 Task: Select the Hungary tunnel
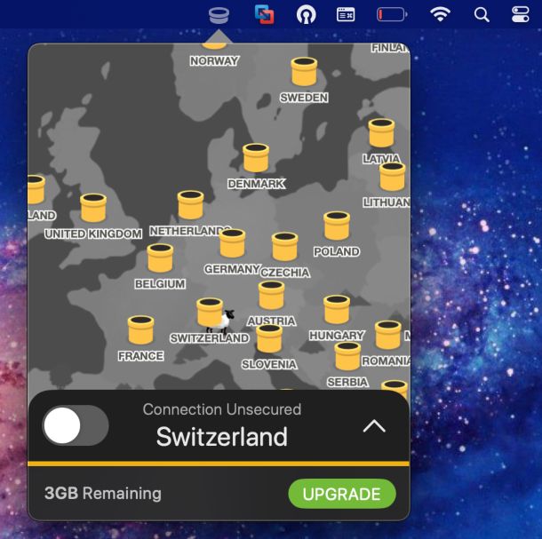click(x=337, y=310)
